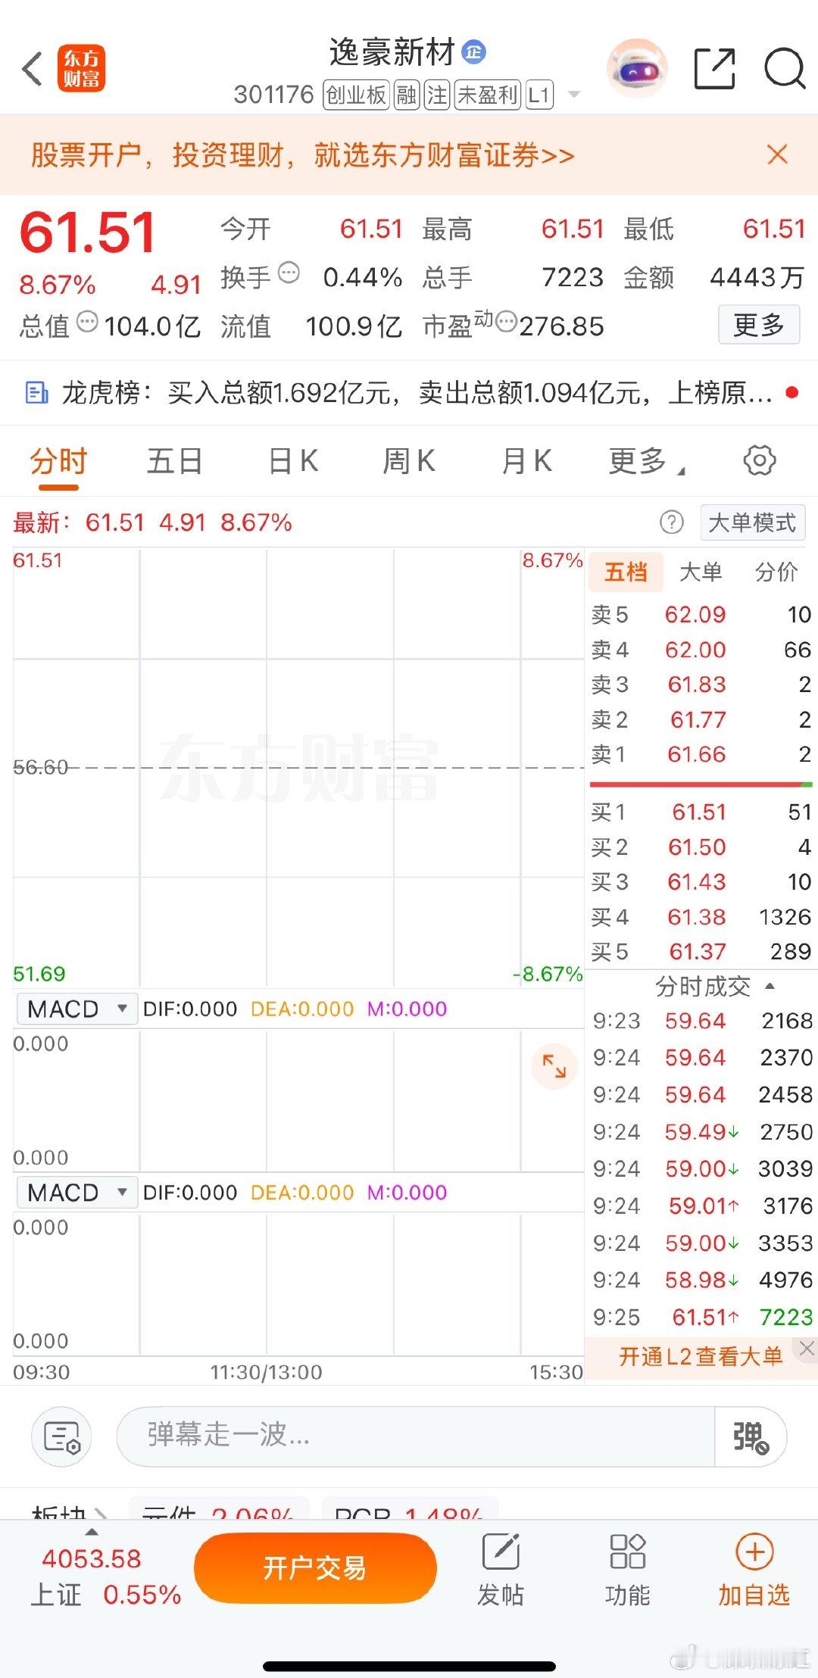Screen dimensions: 818x1678
Task: Tap the share export icon
Action: [x=715, y=69]
